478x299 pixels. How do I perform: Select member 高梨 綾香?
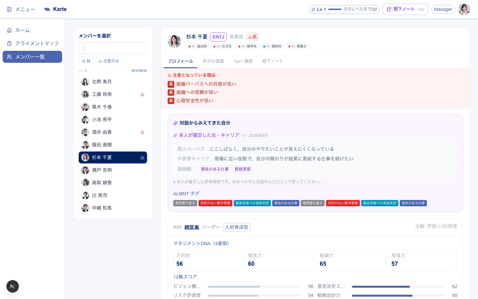[113, 183]
